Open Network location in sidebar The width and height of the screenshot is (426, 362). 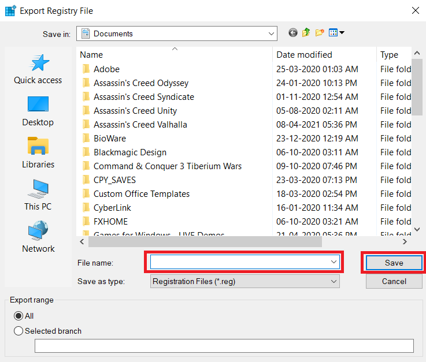[x=38, y=237]
